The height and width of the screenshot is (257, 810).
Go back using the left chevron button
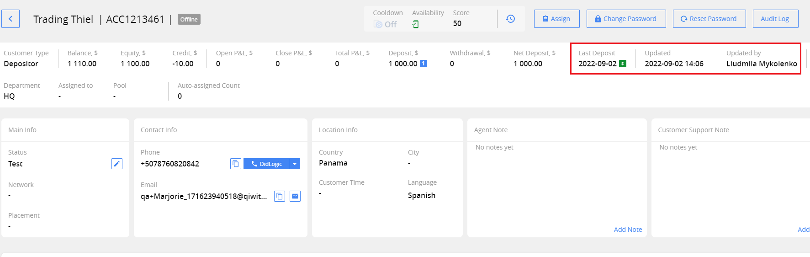click(x=11, y=19)
